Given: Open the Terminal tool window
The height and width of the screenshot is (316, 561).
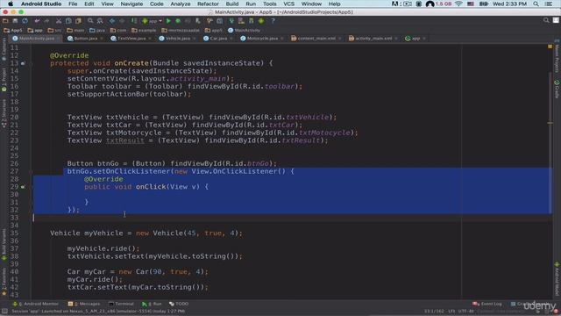Looking at the screenshot, I should (121, 304).
